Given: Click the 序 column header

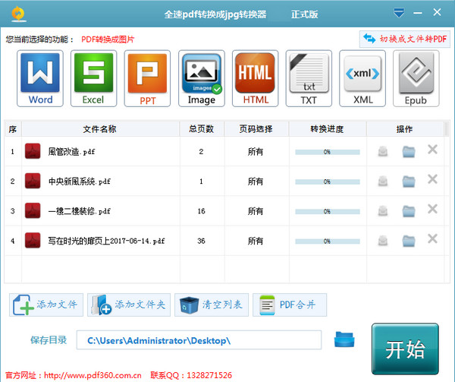Looking at the screenshot, I should 13,129.
